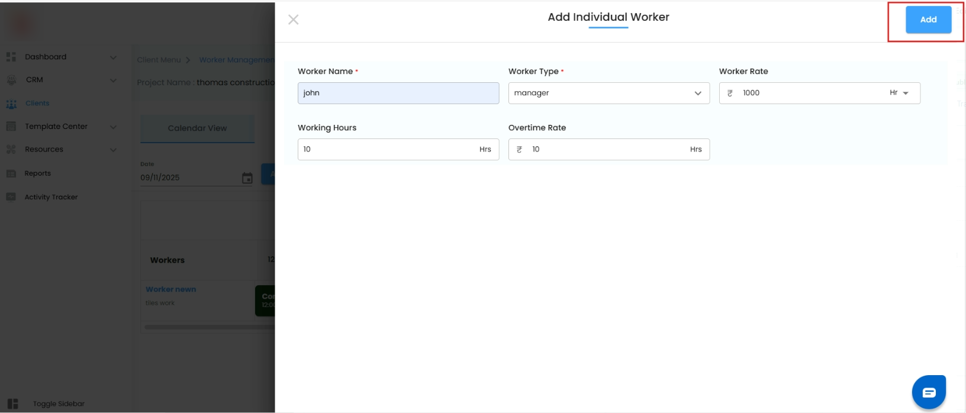Viewport: 966px width, 413px height.
Task: Click the blue Add button
Action: click(928, 20)
